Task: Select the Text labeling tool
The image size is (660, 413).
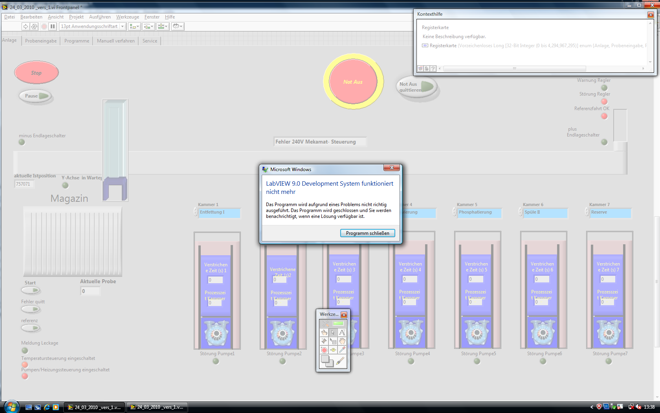Action: [x=342, y=332]
